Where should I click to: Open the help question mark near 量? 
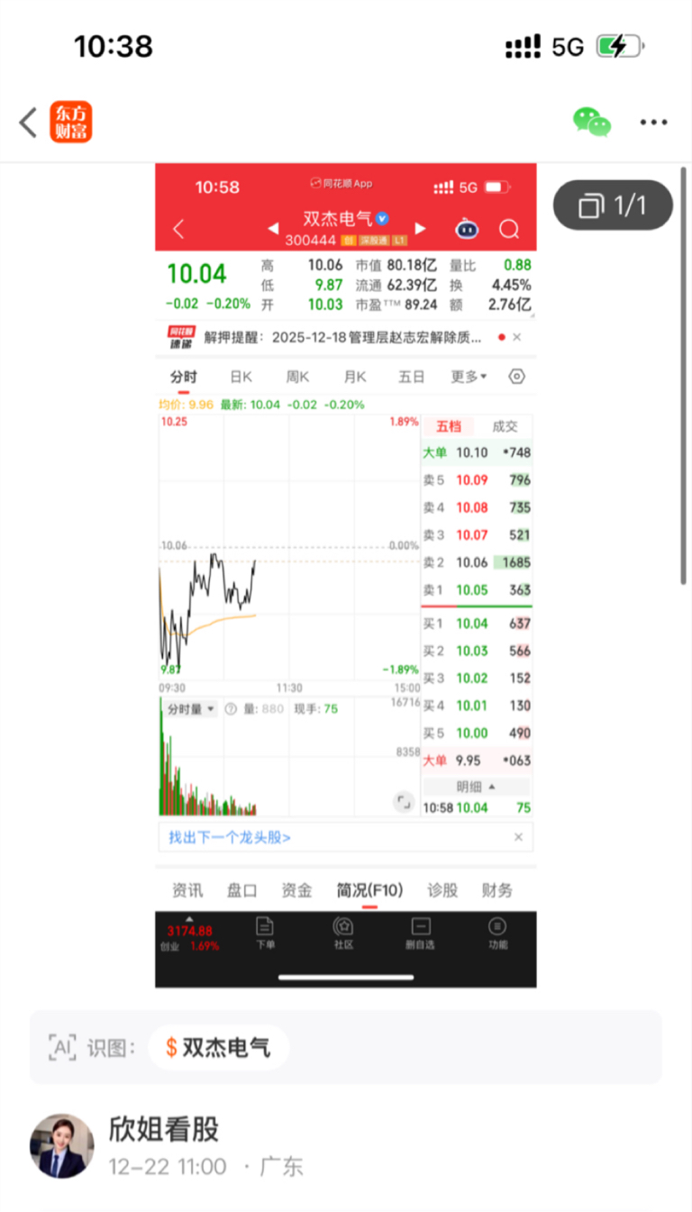pyautogui.click(x=230, y=709)
